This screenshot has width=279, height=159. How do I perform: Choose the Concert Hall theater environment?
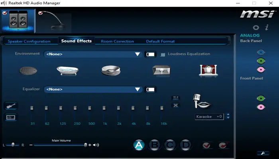(208, 71)
